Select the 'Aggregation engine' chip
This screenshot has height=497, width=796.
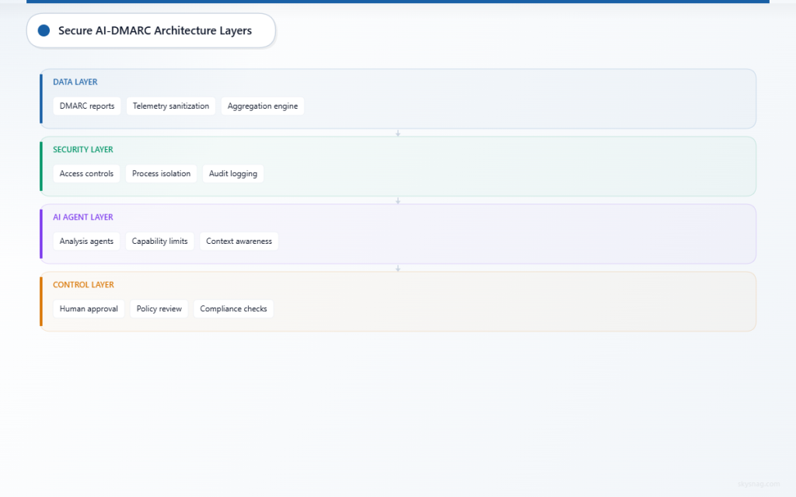pyautogui.click(x=263, y=106)
